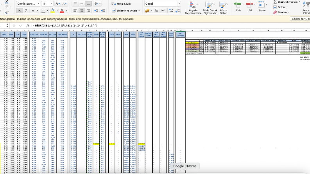Click inside the formula bar text
The width and height of the screenshot is (310, 174).
click(65, 25)
